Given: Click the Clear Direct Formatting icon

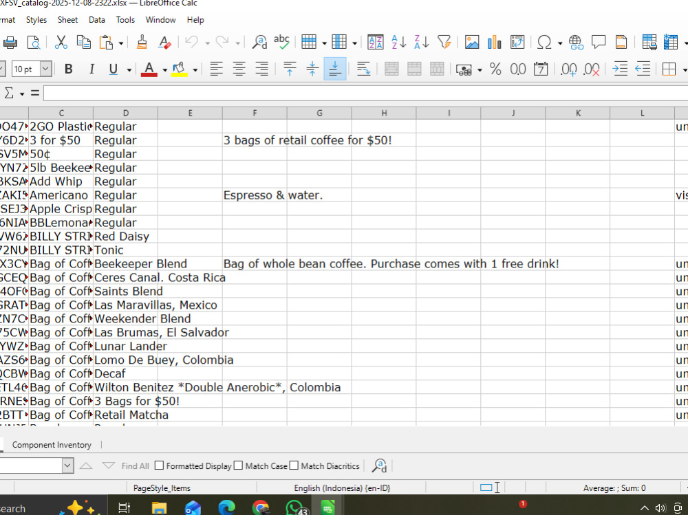Looking at the screenshot, I should pos(164,43).
